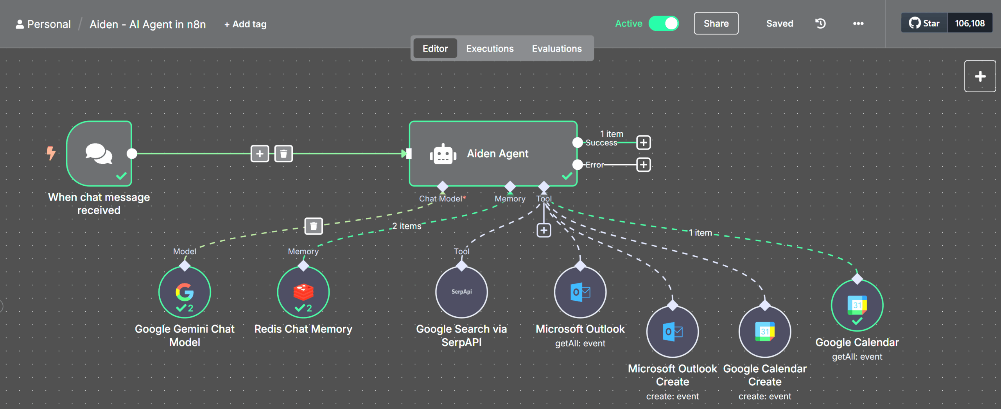Click the Google Gemini Chat Model label
The width and height of the screenshot is (1001, 409).
click(185, 335)
